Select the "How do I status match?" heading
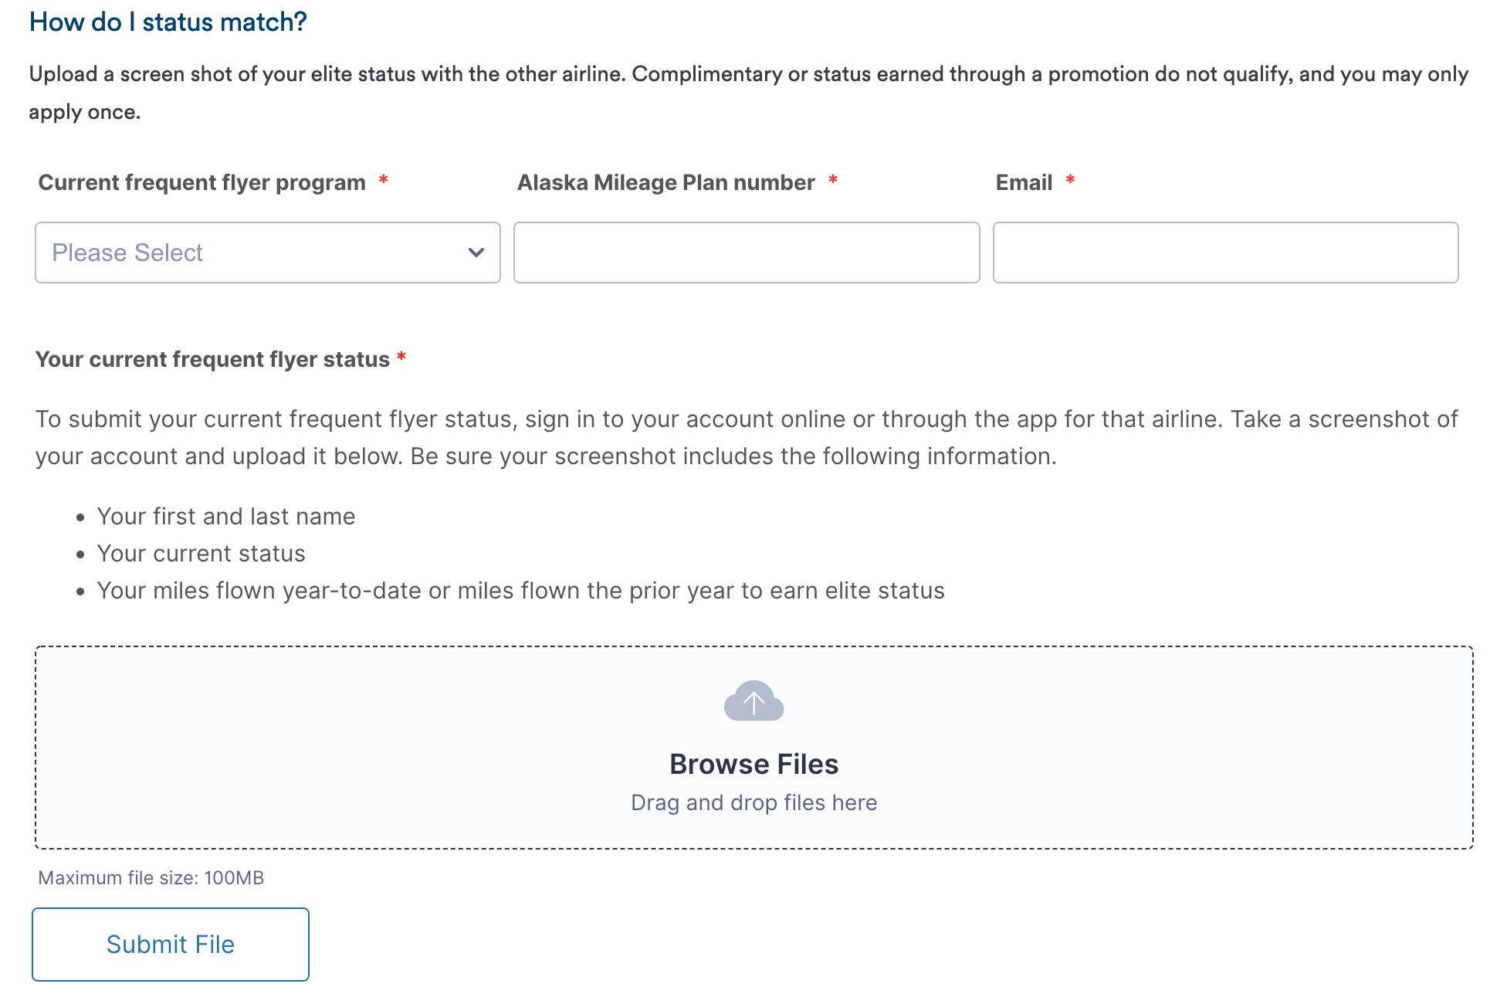 tap(167, 21)
